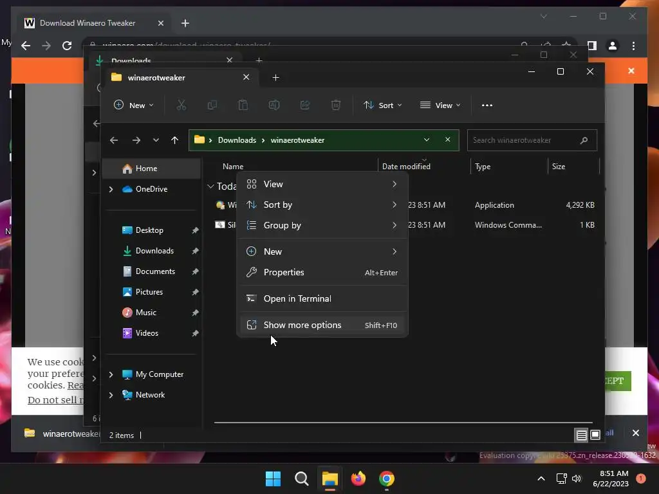Click the Copy icon in Explorer toolbar
This screenshot has width=659, height=494.
pyautogui.click(x=212, y=105)
